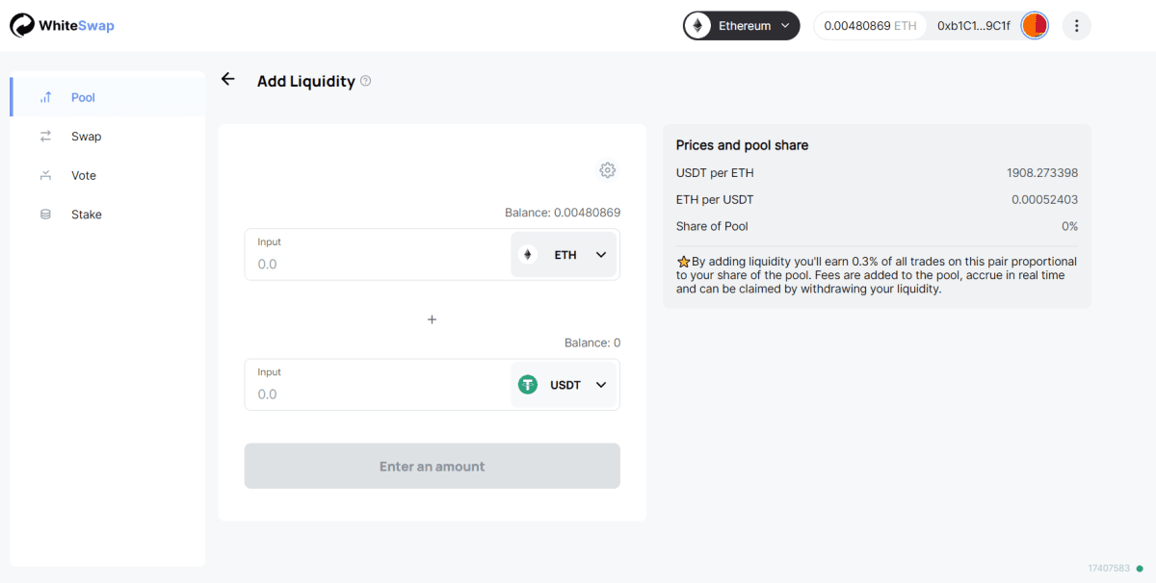Image resolution: width=1156 pixels, height=583 pixels.
Task: Focus the USDT amount input field
Action: (376, 394)
